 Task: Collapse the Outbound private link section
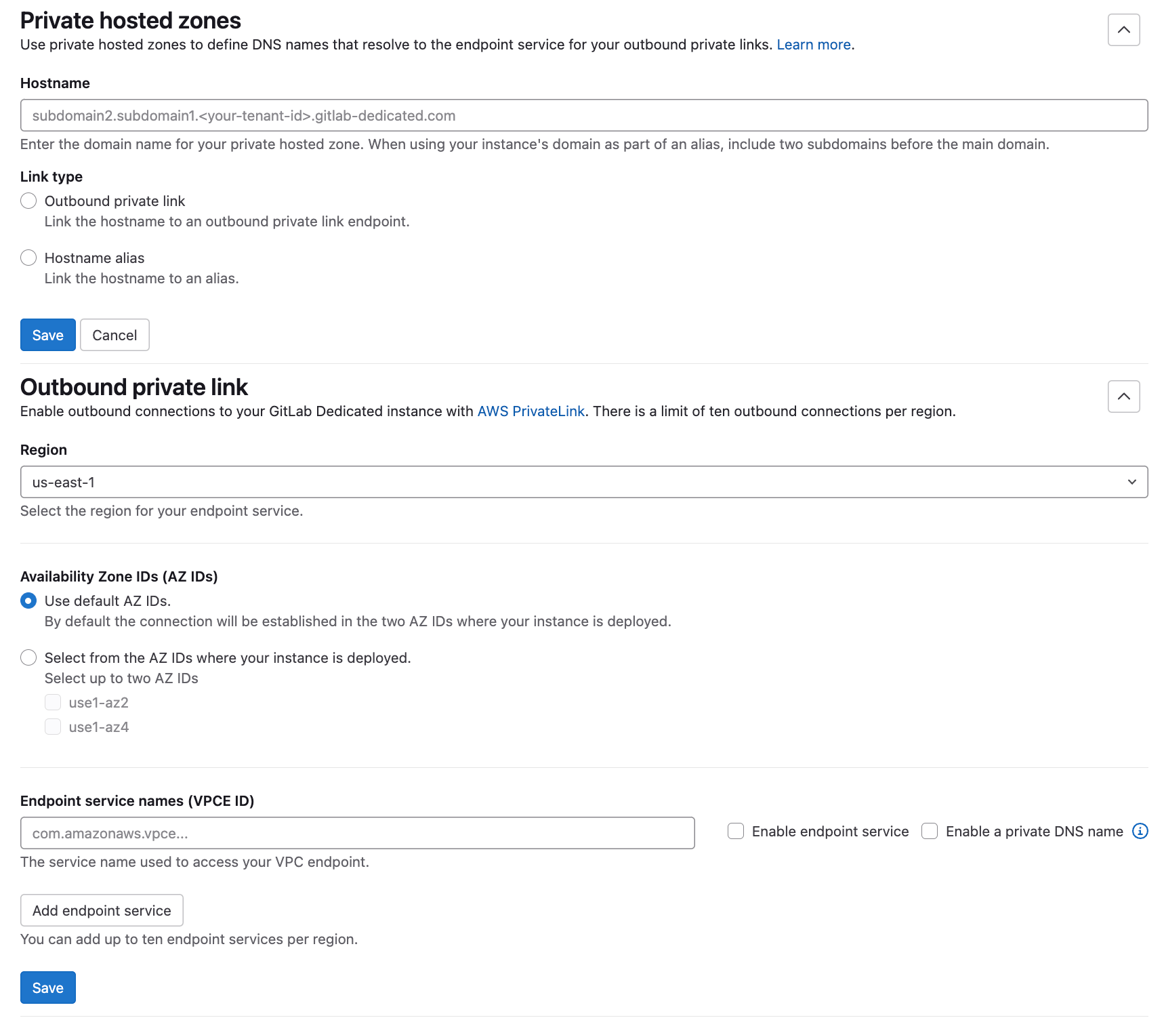(1123, 396)
